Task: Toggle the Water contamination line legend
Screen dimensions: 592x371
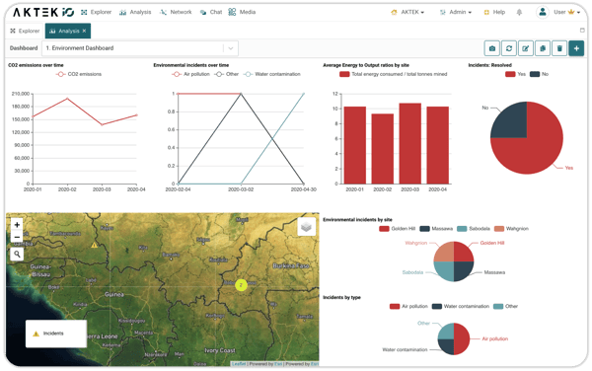Action: [x=272, y=74]
